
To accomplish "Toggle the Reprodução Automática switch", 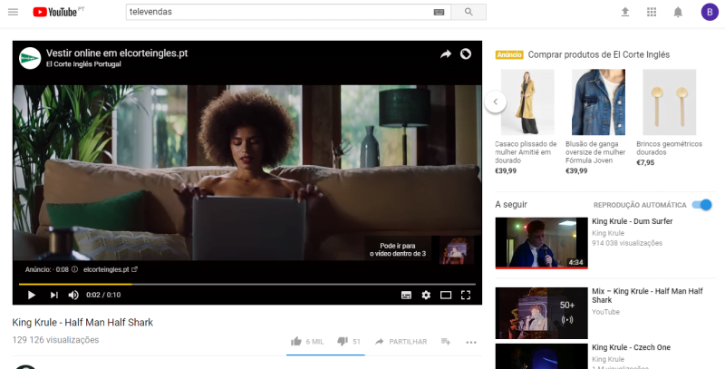I will [x=701, y=205].
